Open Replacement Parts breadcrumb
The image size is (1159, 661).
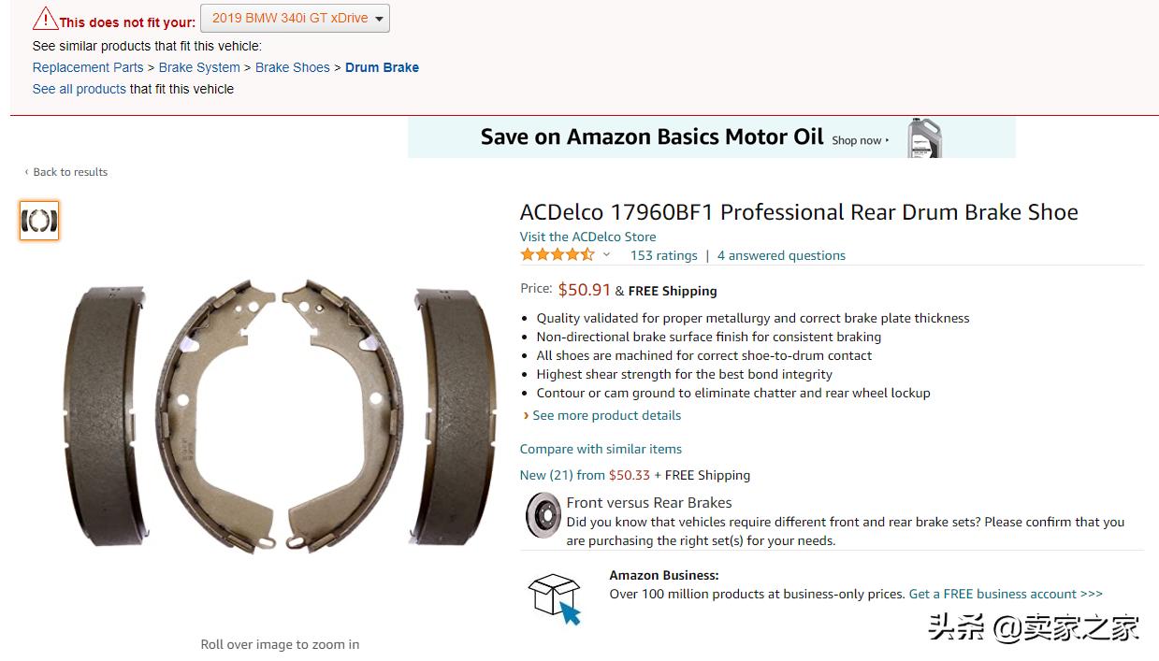pos(88,67)
